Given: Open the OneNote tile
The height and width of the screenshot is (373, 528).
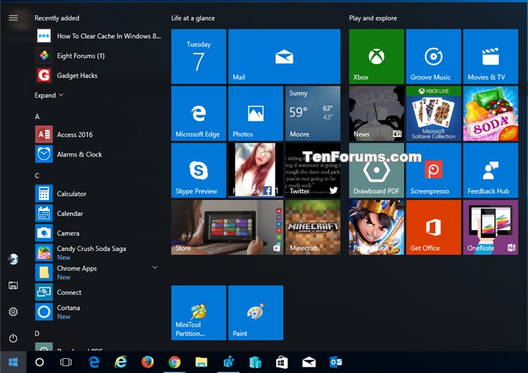Looking at the screenshot, I should (491, 228).
